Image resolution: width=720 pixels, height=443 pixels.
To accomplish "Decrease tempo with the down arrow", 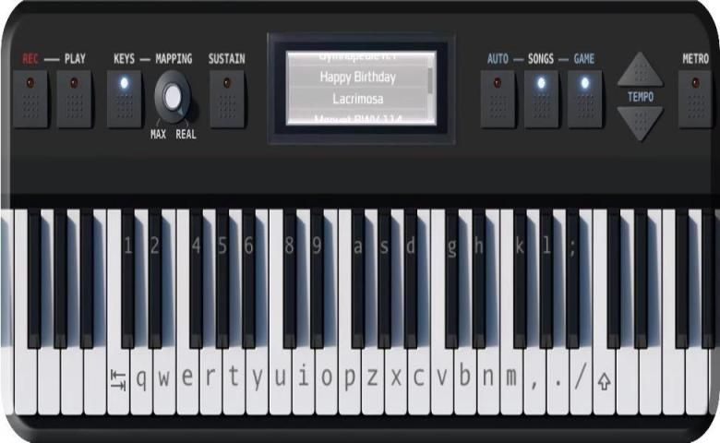I will pyautogui.click(x=640, y=121).
